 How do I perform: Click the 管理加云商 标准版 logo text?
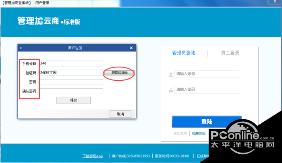(49, 21)
